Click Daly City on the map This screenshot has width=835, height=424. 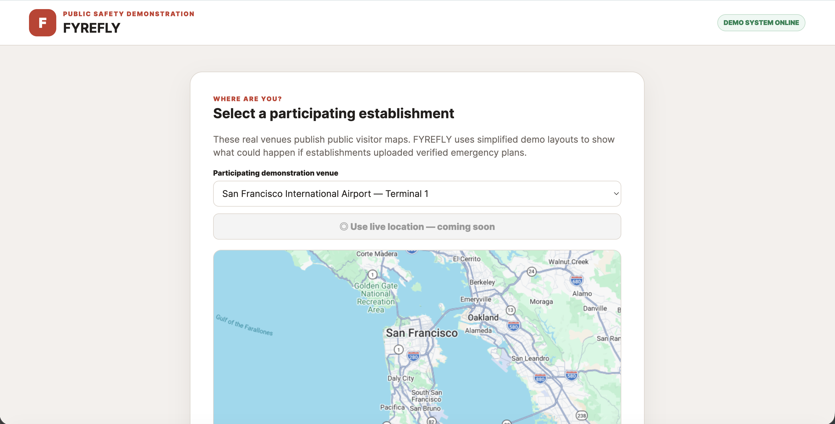(x=401, y=378)
